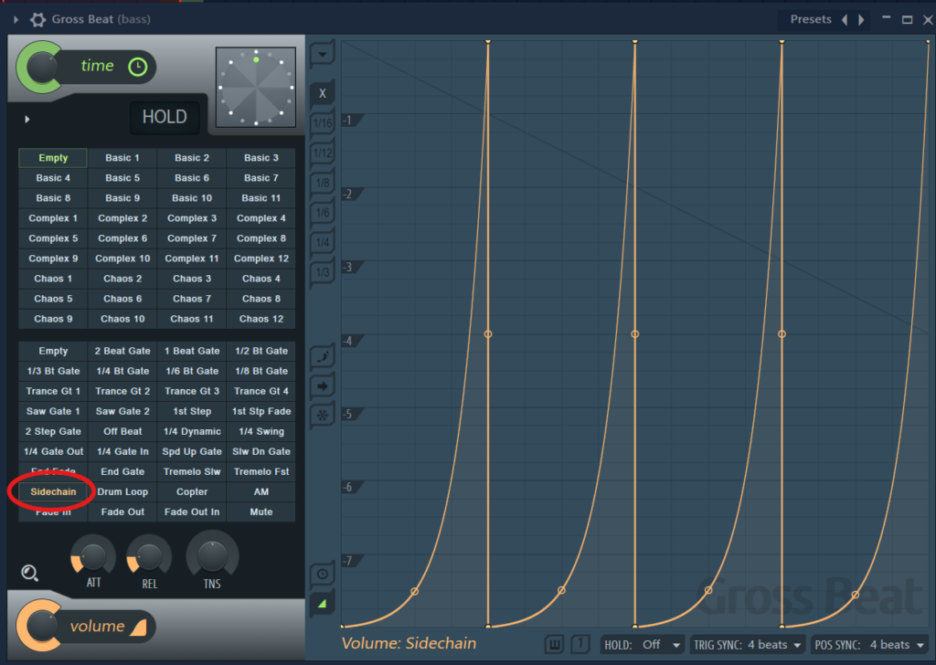Click the X snap-off button
Image resolution: width=936 pixels, height=665 pixels.
(323, 94)
